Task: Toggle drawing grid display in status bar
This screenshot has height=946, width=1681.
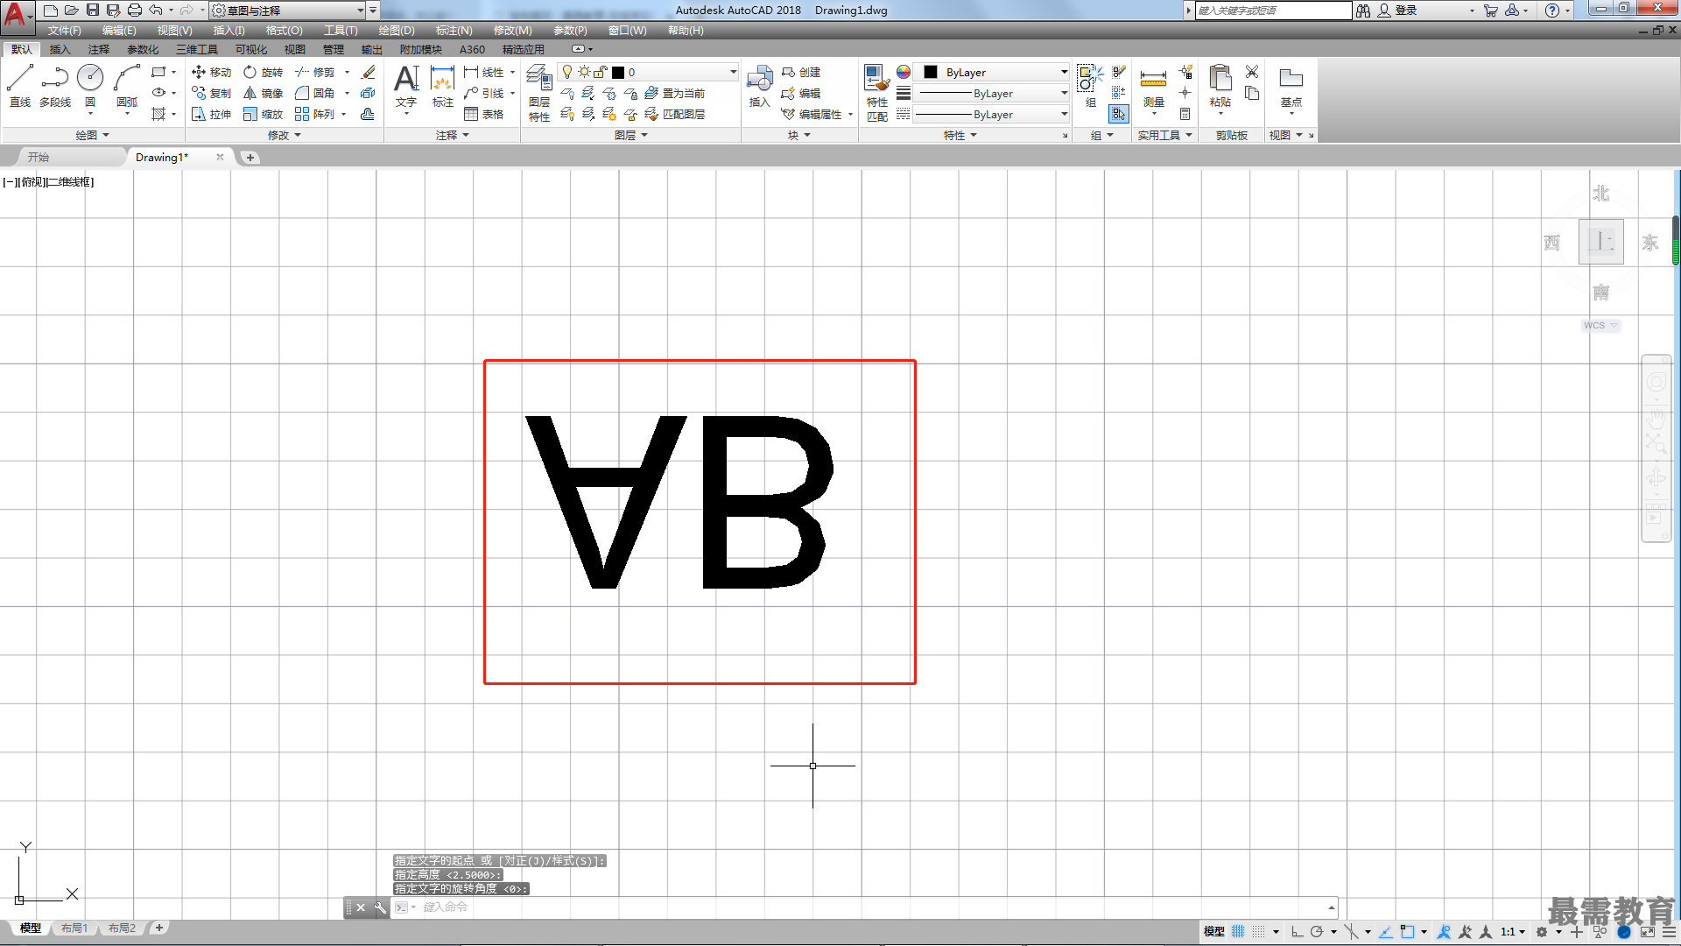Action: pyautogui.click(x=1238, y=932)
